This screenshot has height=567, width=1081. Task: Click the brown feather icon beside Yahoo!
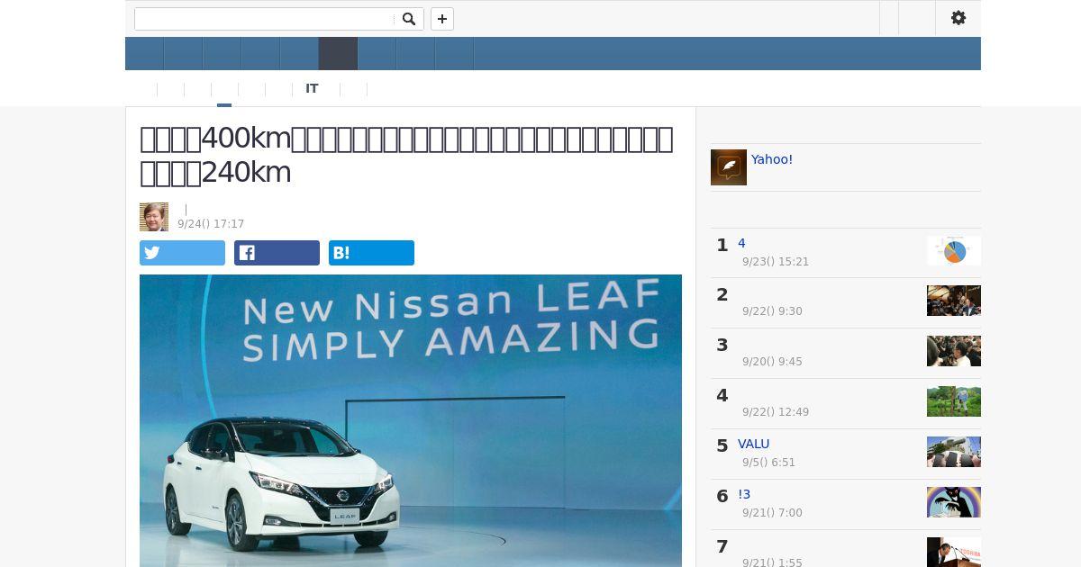pos(729,167)
